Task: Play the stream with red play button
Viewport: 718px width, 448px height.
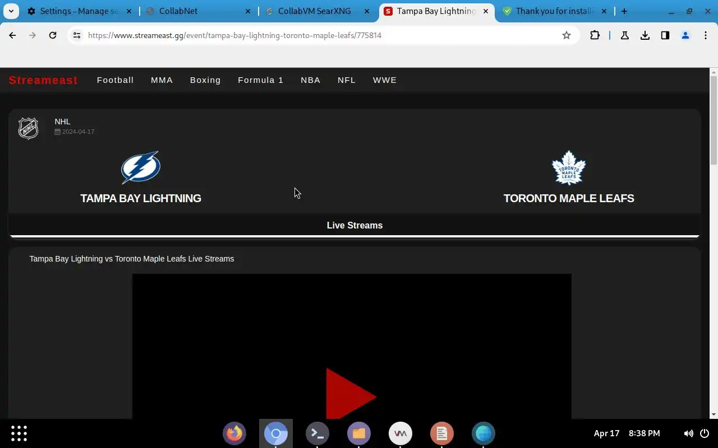Action: pyautogui.click(x=351, y=395)
